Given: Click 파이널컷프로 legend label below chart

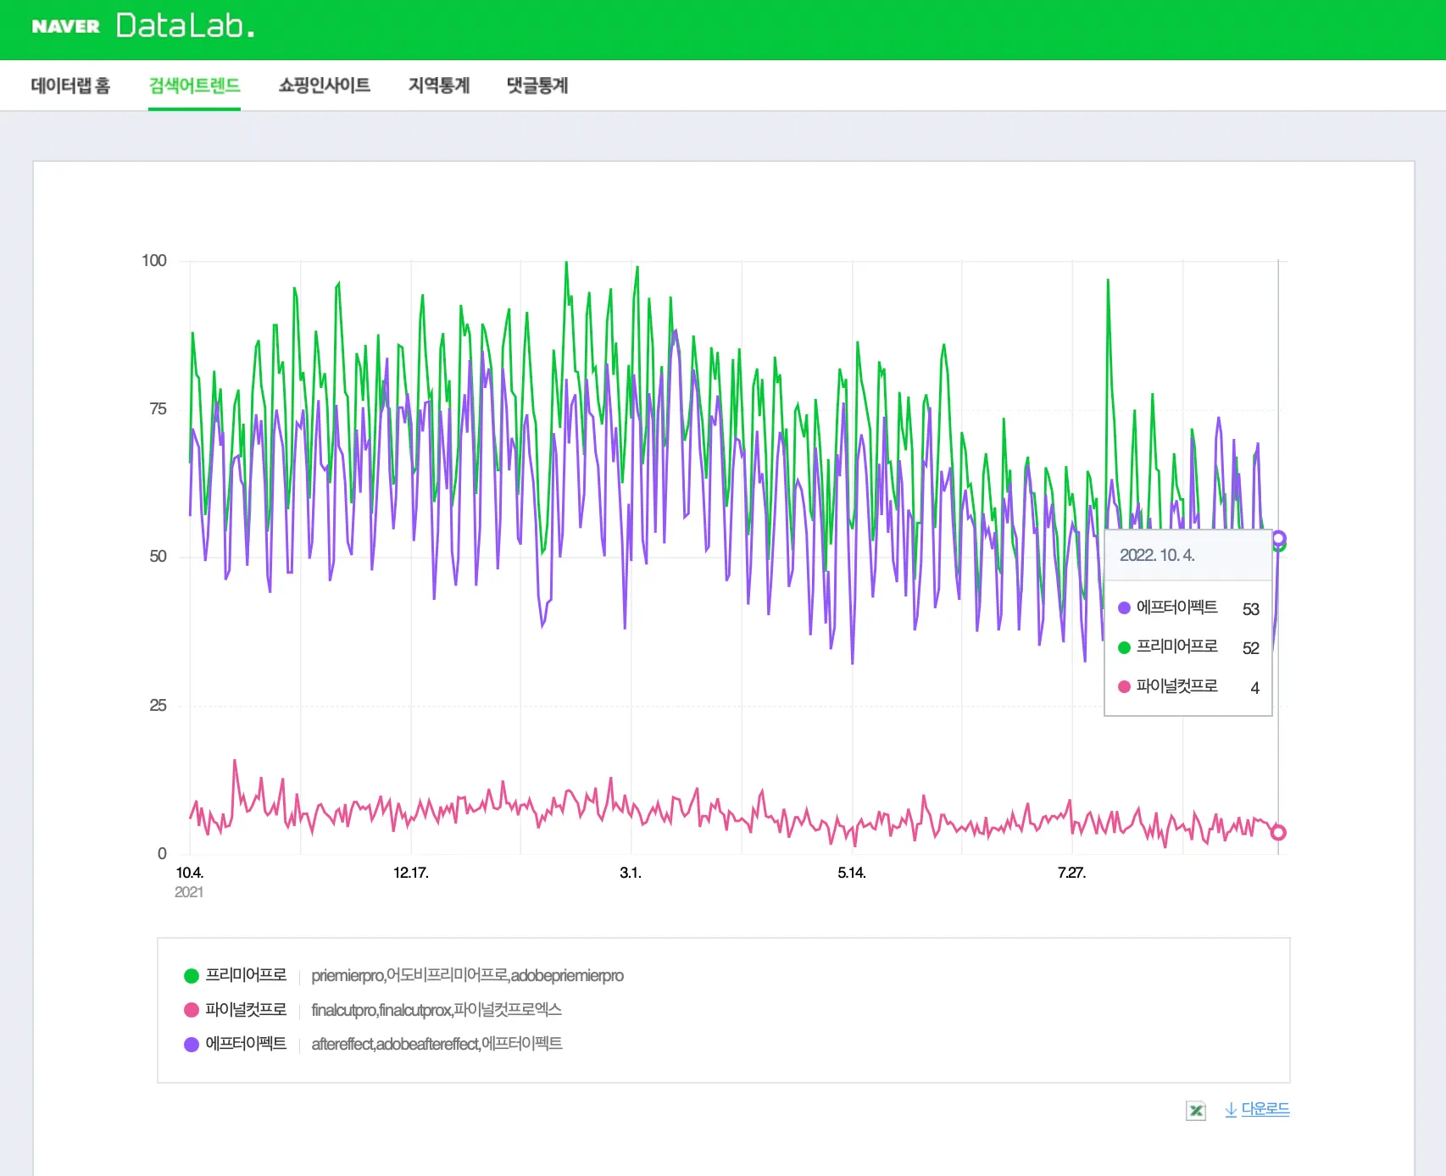Looking at the screenshot, I should [x=246, y=1009].
